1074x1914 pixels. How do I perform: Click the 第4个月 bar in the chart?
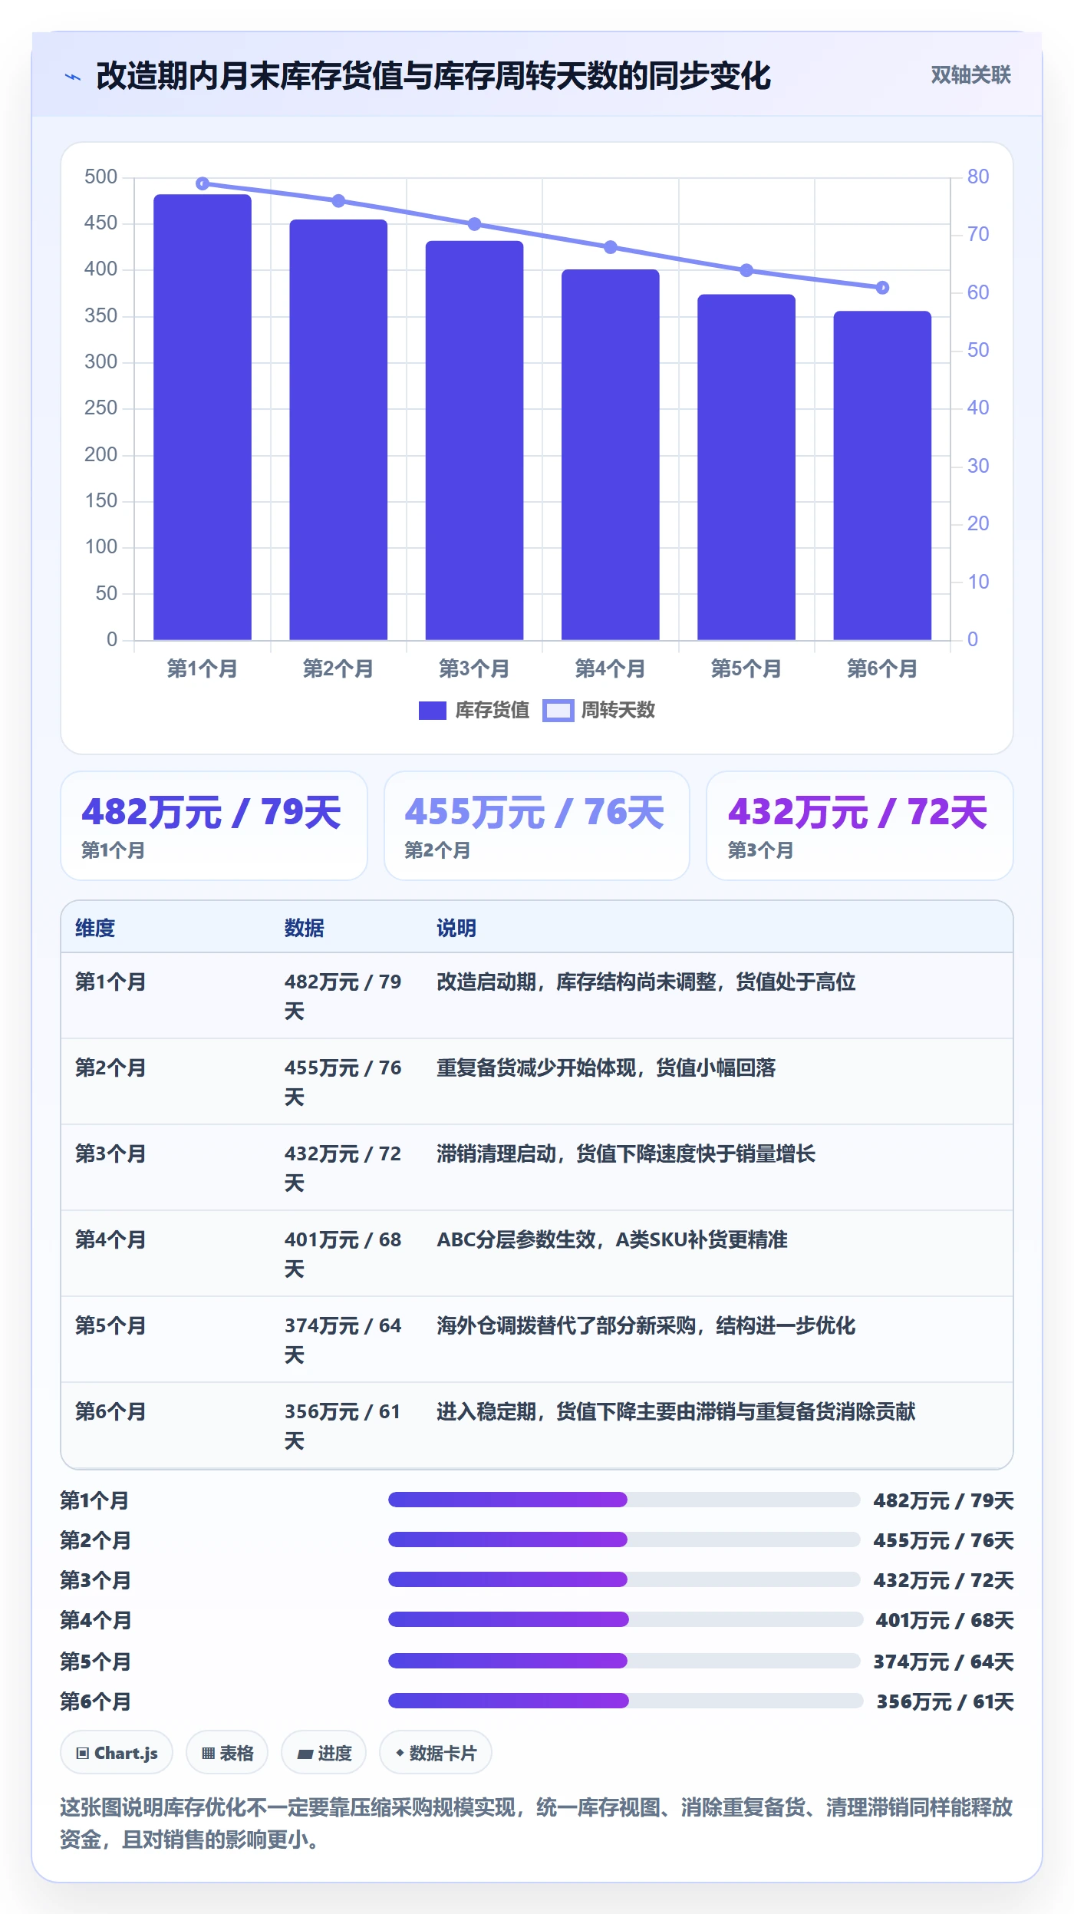coord(611,454)
